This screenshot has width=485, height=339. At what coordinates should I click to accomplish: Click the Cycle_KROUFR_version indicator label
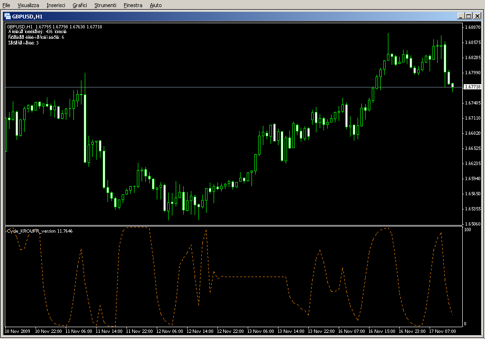40,231
